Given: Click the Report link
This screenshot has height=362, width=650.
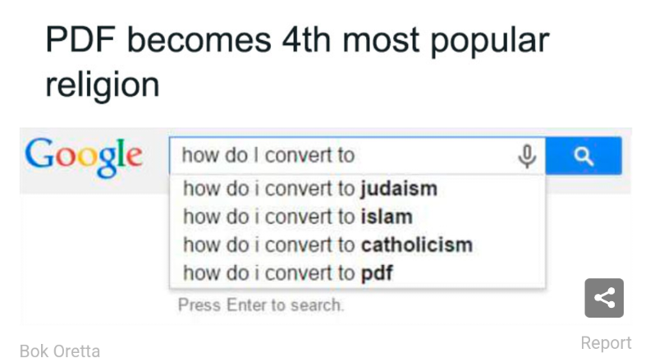Looking at the screenshot, I should coord(606,342).
